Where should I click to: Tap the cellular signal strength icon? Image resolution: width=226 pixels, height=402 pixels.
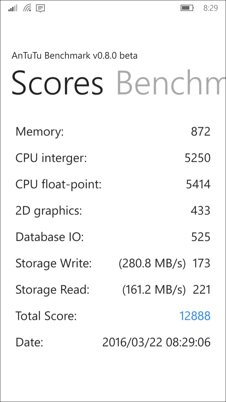(x=13, y=8)
